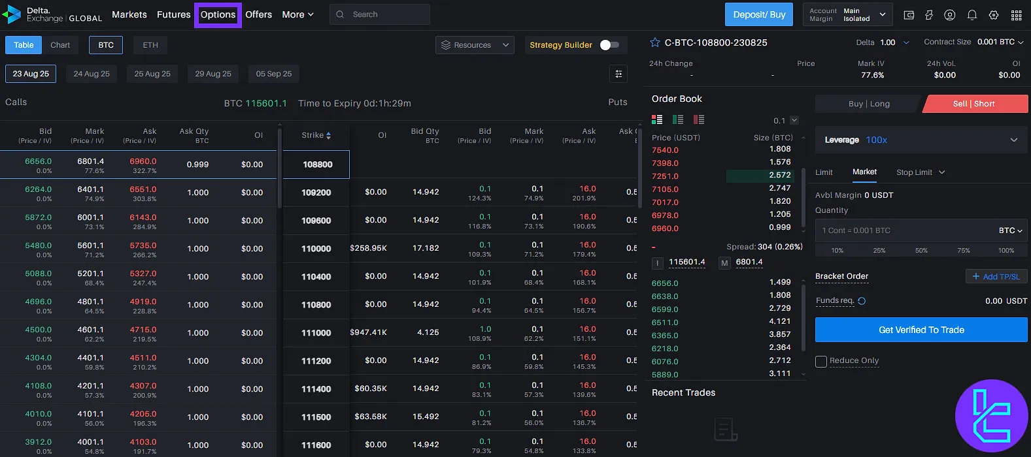Image resolution: width=1031 pixels, height=457 pixels.
Task: Check the Reduce Only checkbox
Action: tap(821, 361)
